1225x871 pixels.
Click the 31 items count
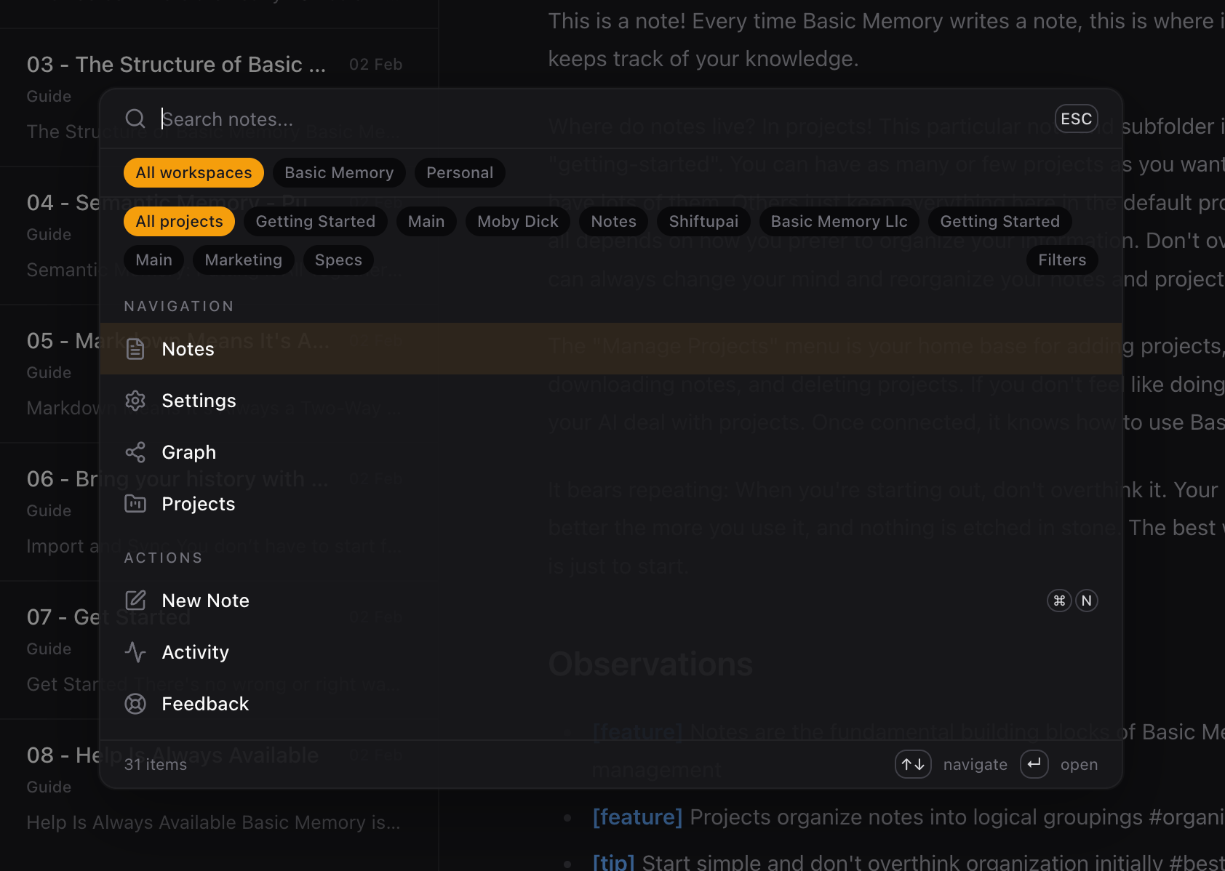[x=156, y=764]
